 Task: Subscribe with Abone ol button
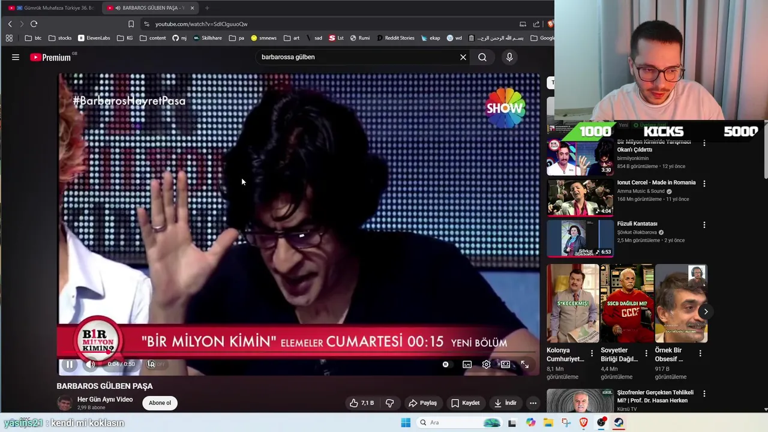[160, 403]
